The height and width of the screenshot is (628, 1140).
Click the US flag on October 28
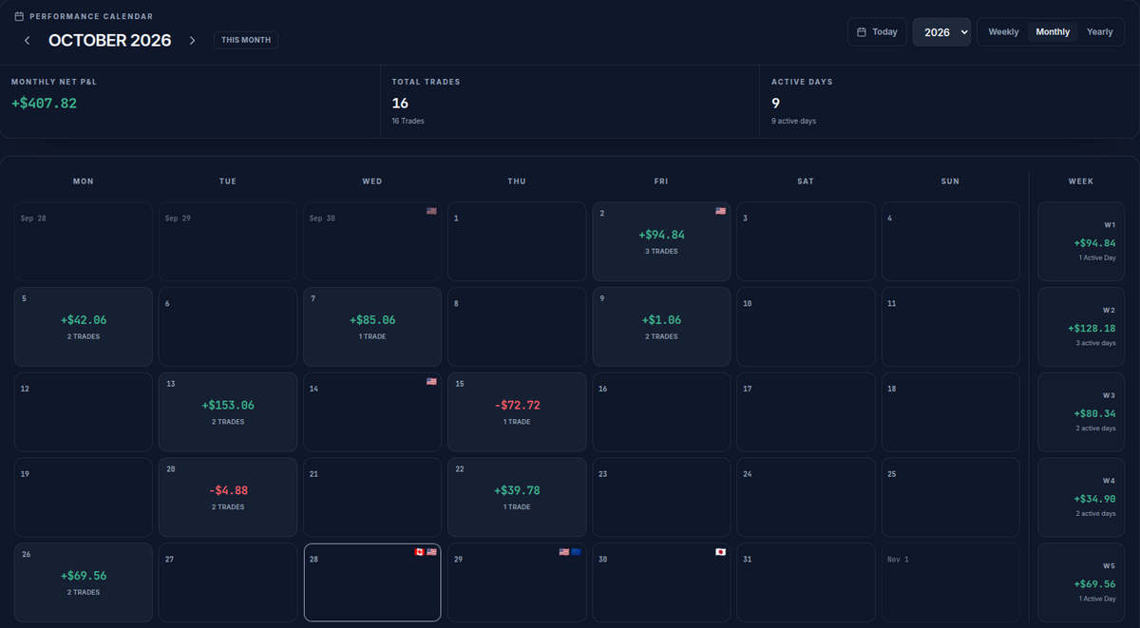pos(431,552)
